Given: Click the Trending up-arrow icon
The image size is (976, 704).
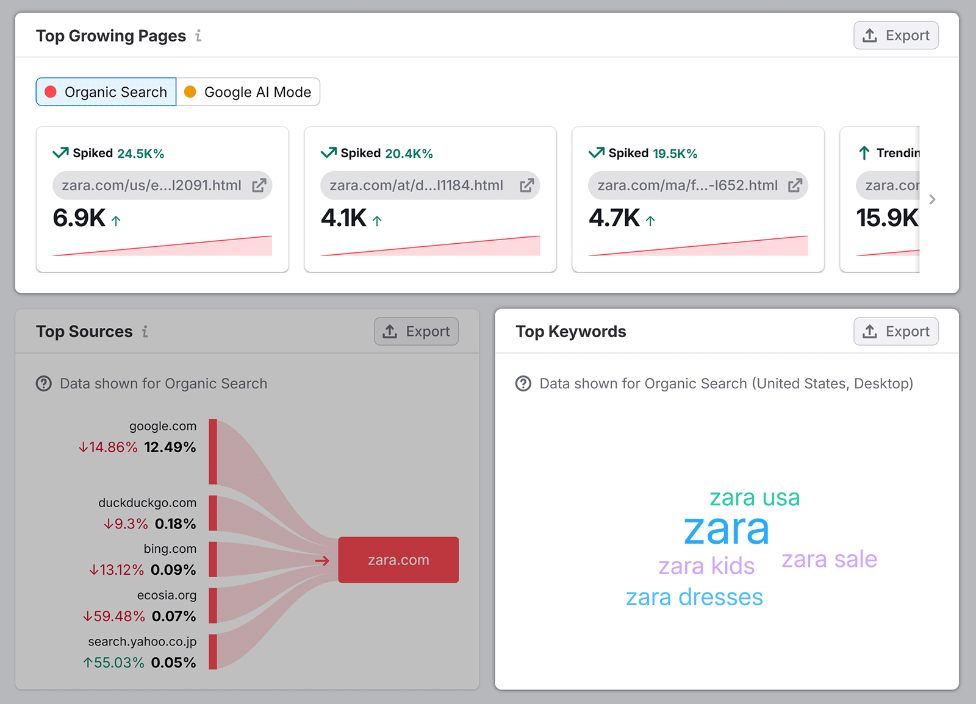Looking at the screenshot, I should click(864, 152).
